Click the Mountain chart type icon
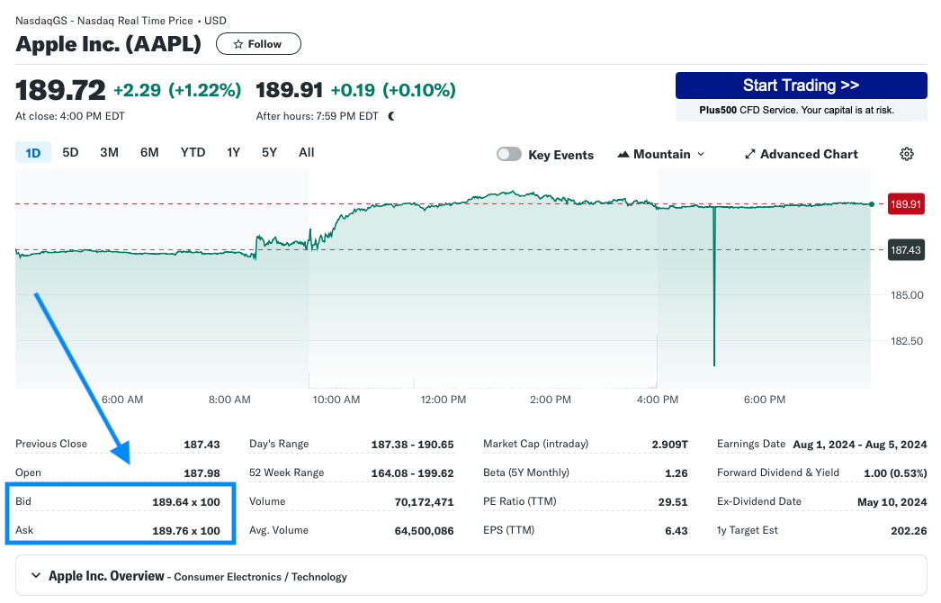The height and width of the screenshot is (603, 941). tap(623, 155)
